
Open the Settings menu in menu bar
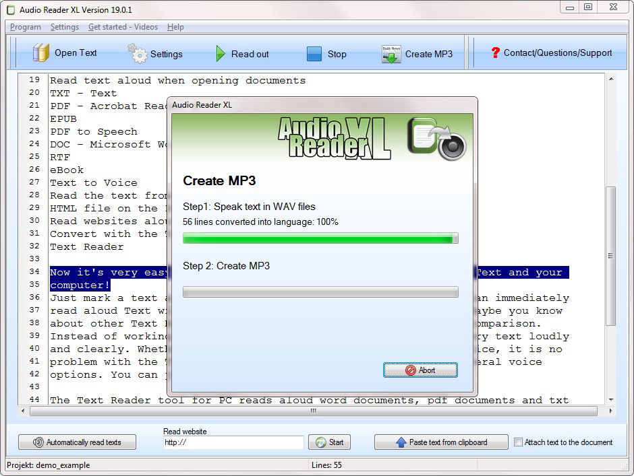click(65, 27)
